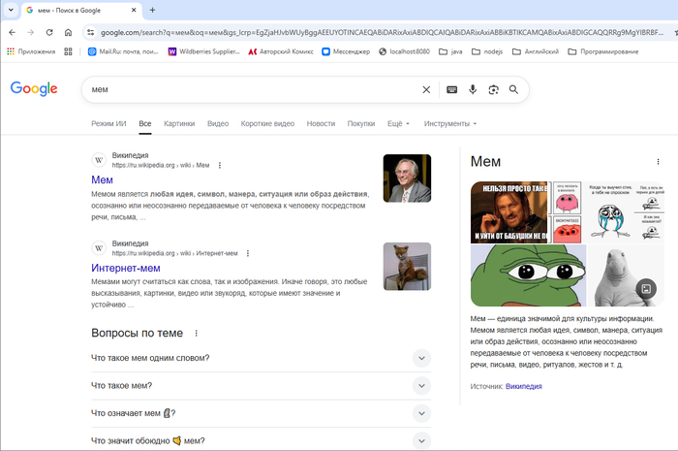Click the address bar URL
Screen dimensions: 678x451
382,32
